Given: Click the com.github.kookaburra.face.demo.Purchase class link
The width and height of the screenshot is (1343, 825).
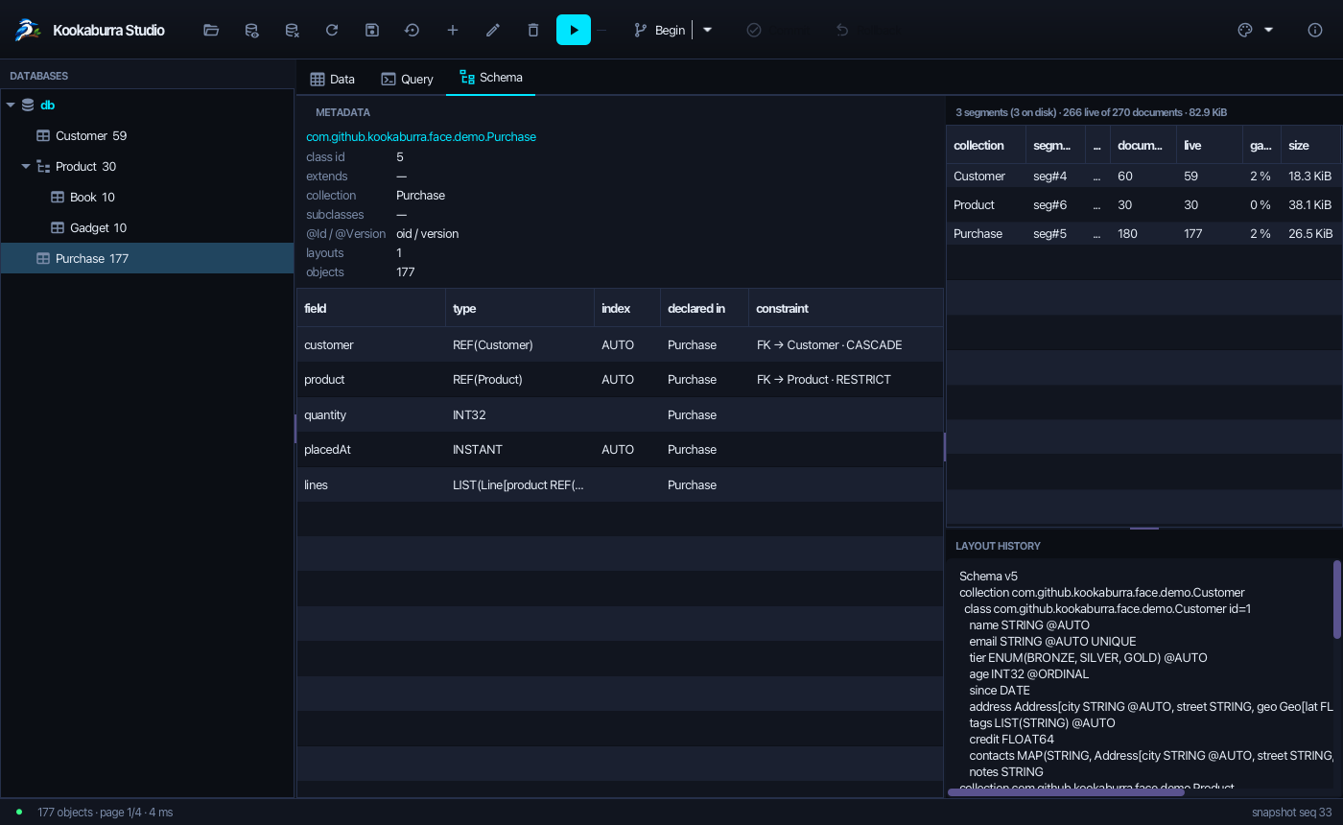Looking at the screenshot, I should point(421,137).
